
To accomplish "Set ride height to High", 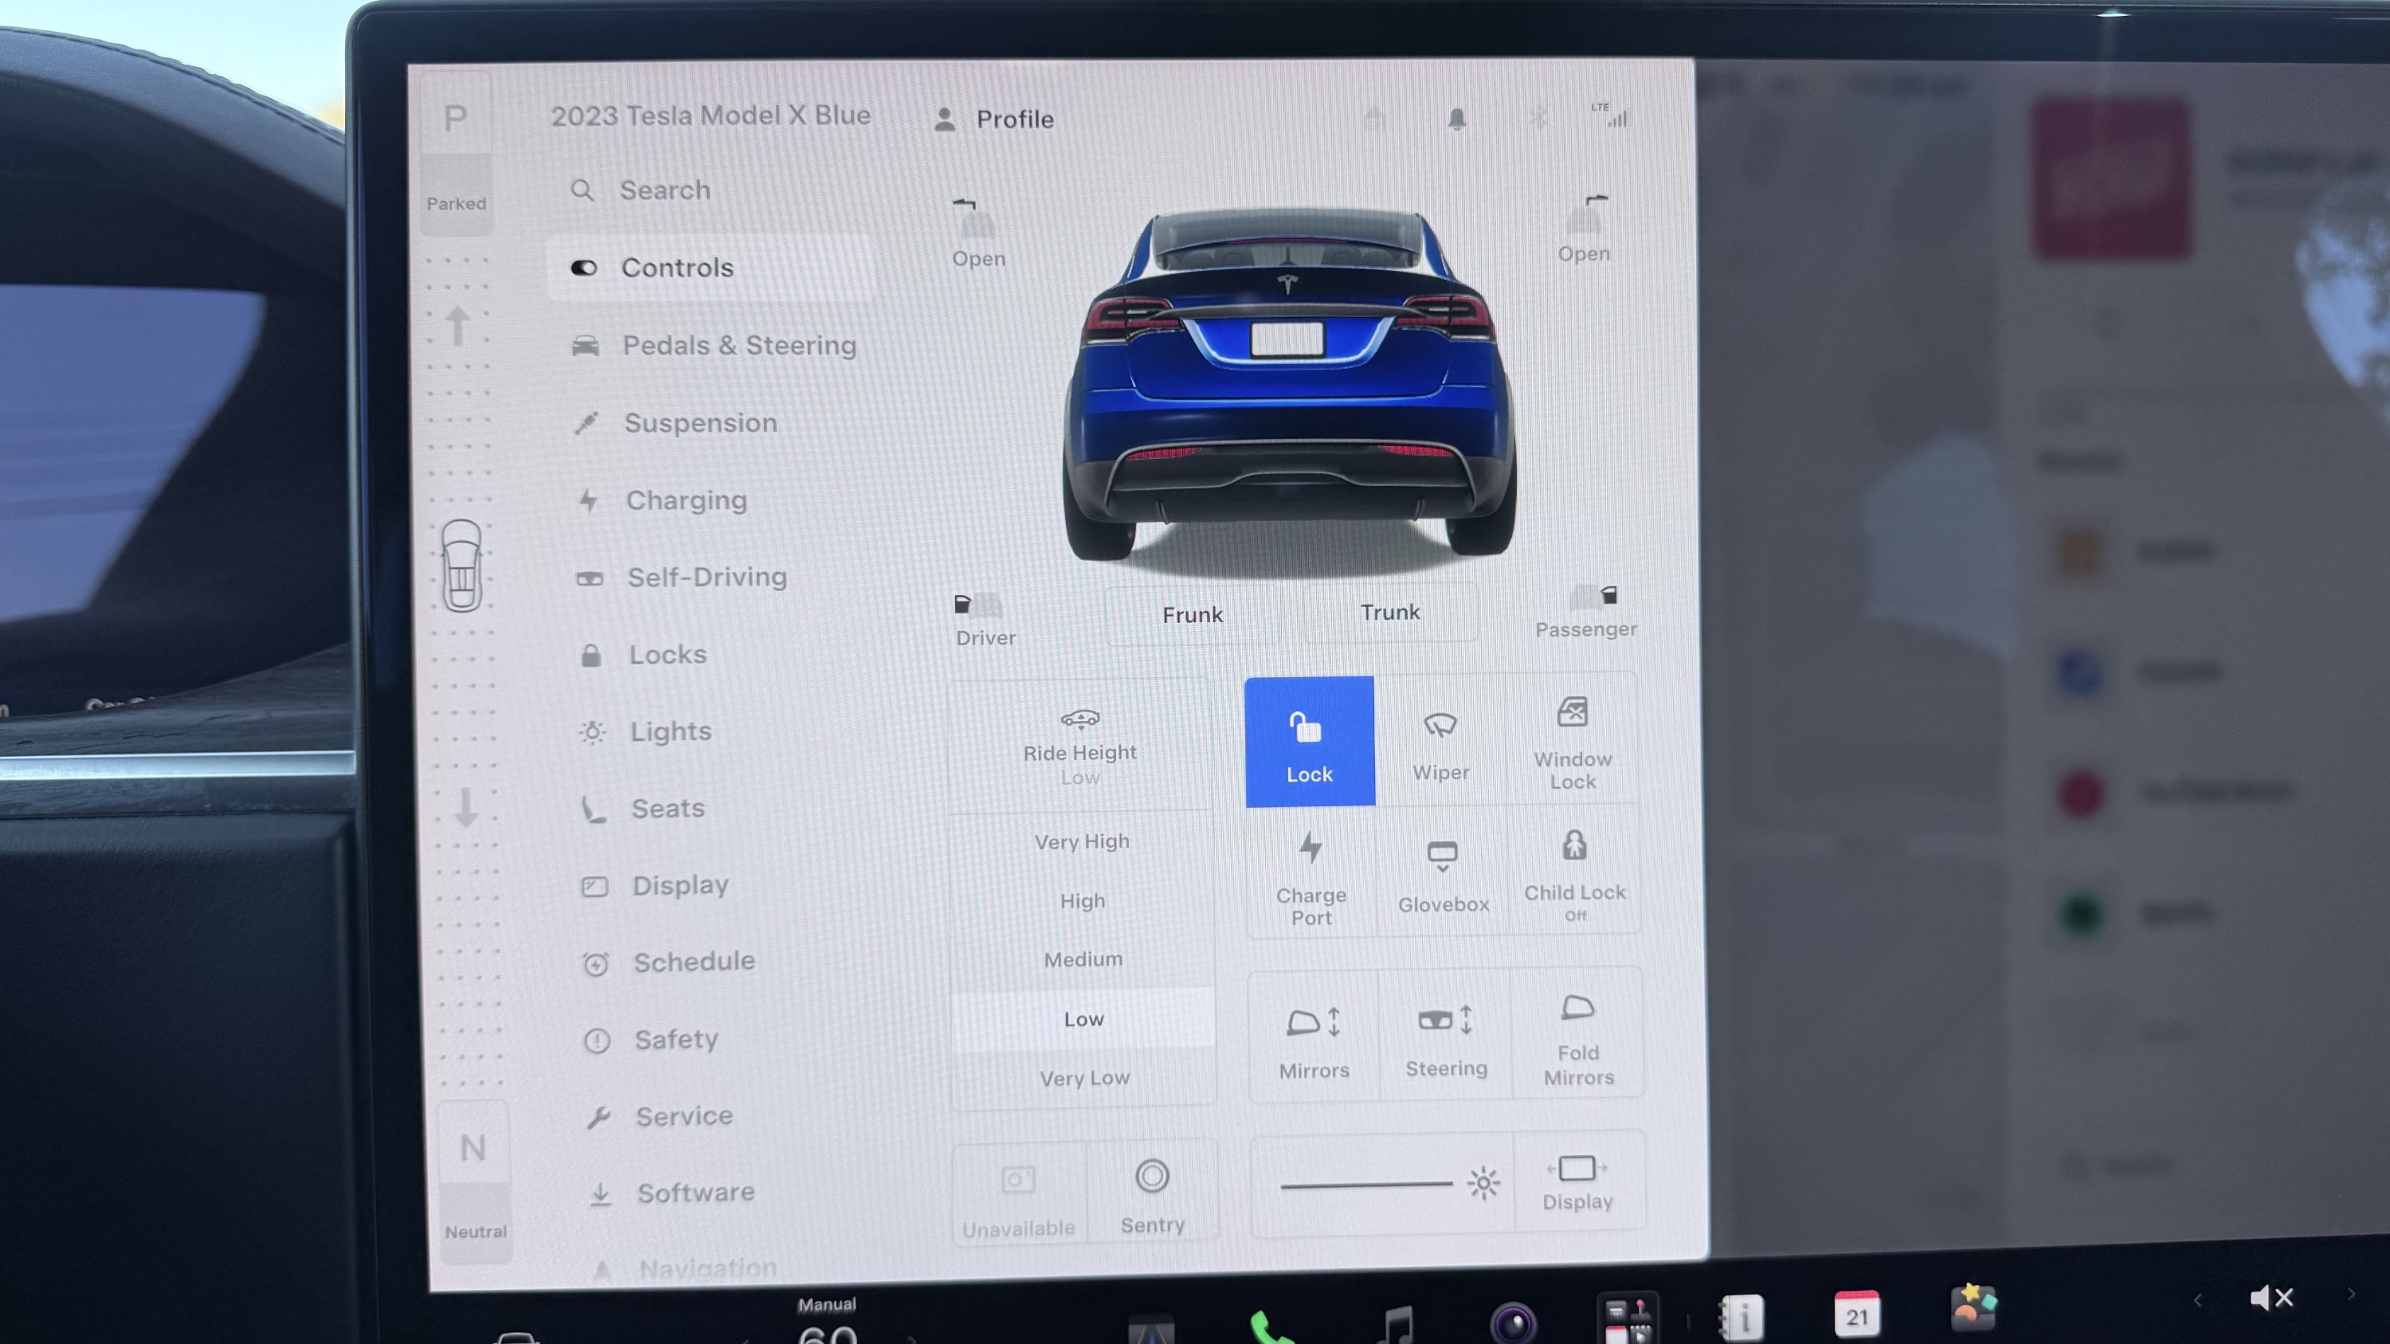I will click(x=1083, y=900).
